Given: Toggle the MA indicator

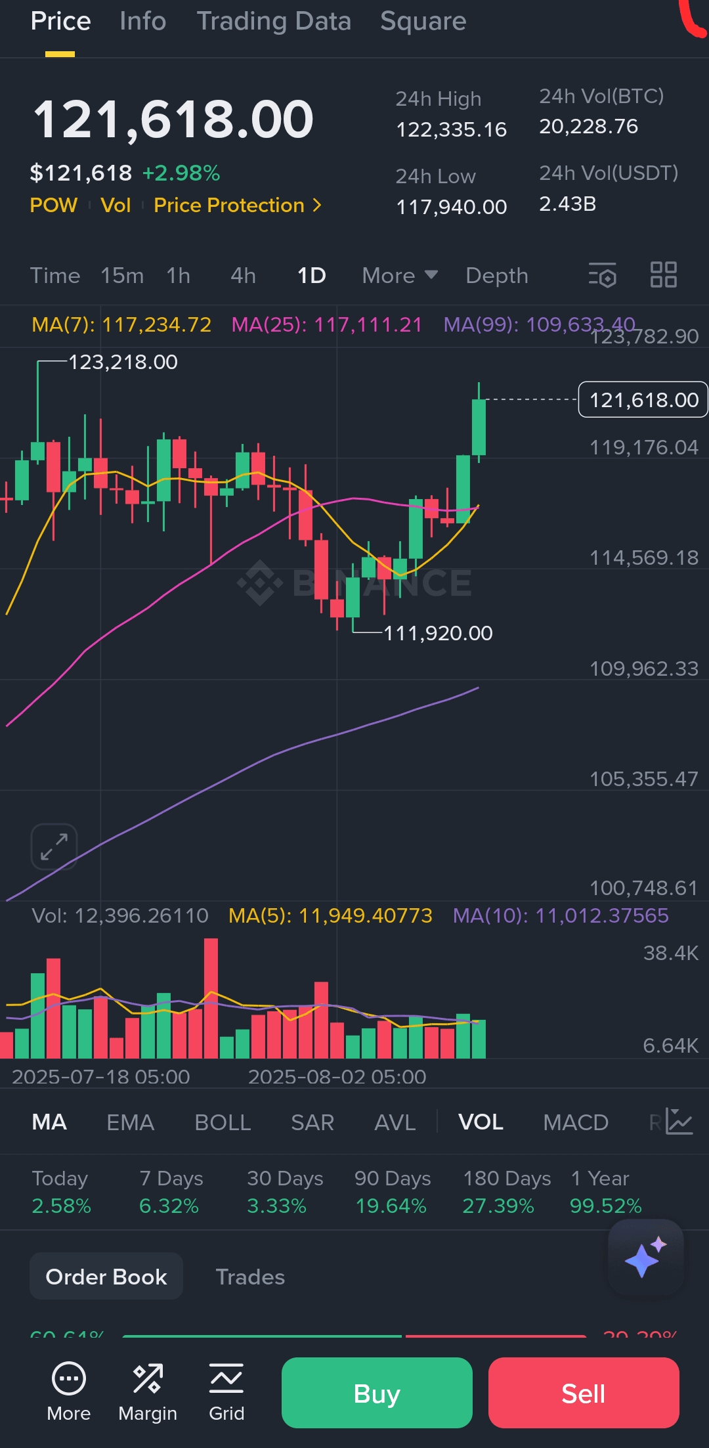Looking at the screenshot, I should point(49,1122).
